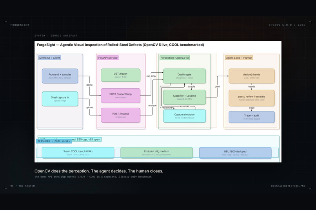Click the 'OPENCV 5.0.0 / 2026' header text
The width and height of the screenshot is (316, 210).
287,25
